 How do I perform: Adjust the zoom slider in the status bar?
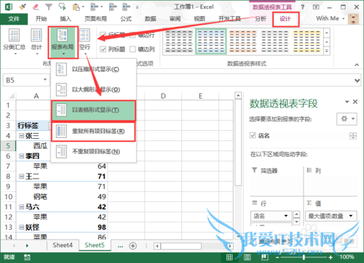[x=304, y=257]
